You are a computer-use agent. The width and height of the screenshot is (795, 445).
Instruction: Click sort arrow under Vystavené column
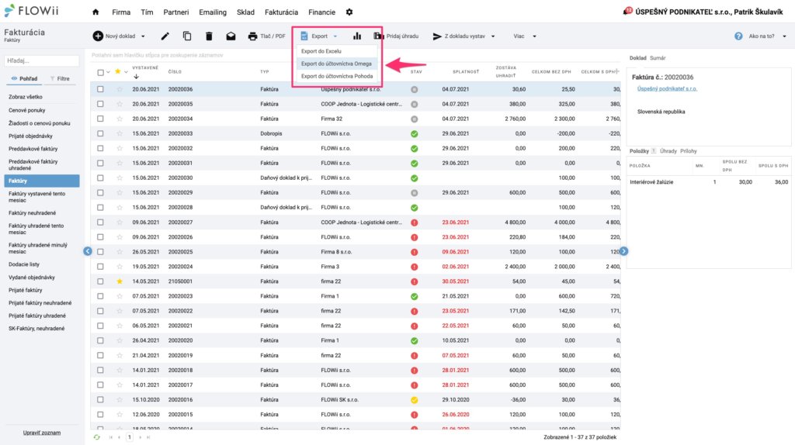pos(136,77)
